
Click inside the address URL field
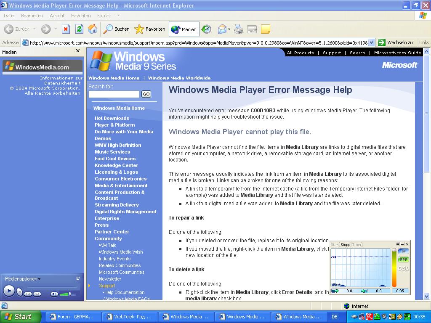click(x=198, y=42)
